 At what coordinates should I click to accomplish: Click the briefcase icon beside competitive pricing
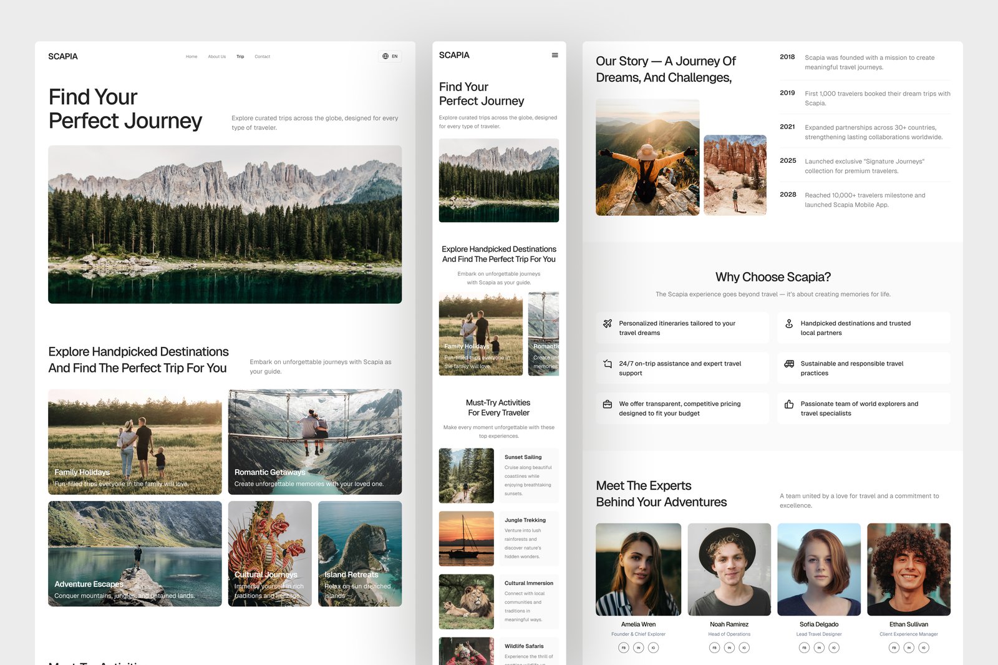pyautogui.click(x=607, y=404)
